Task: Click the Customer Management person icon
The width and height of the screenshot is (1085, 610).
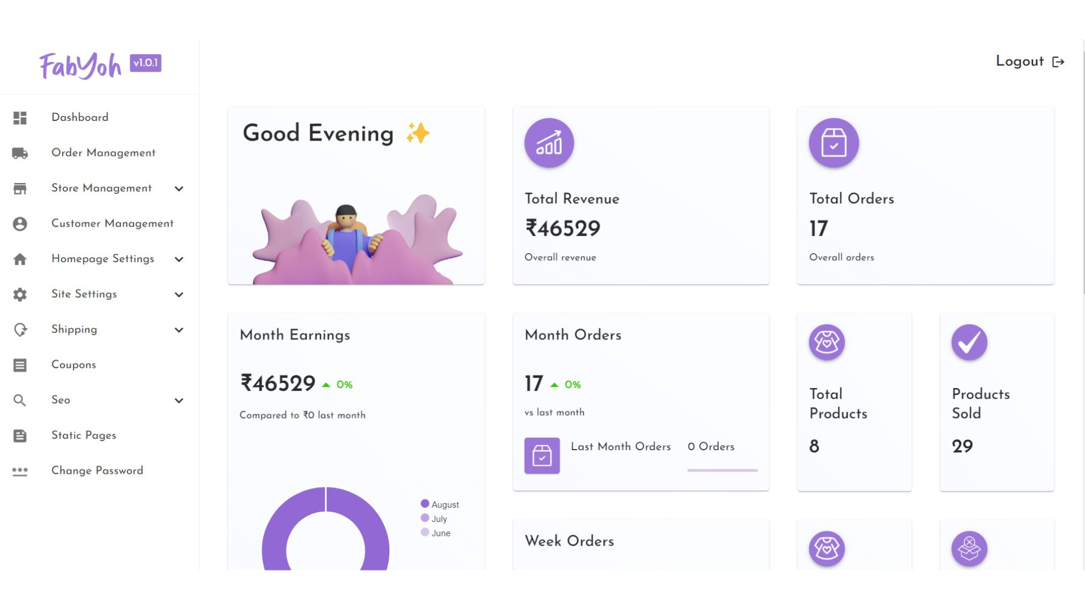Action: point(20,224)
